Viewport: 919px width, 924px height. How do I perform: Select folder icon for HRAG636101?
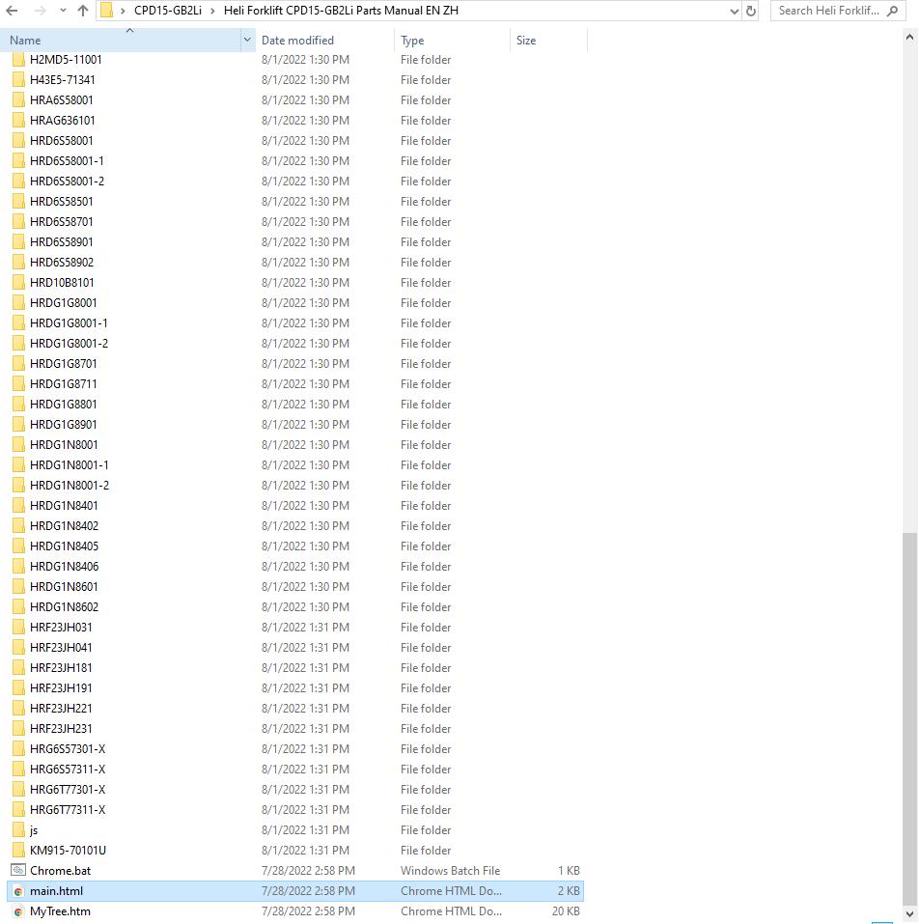point(18,121)
